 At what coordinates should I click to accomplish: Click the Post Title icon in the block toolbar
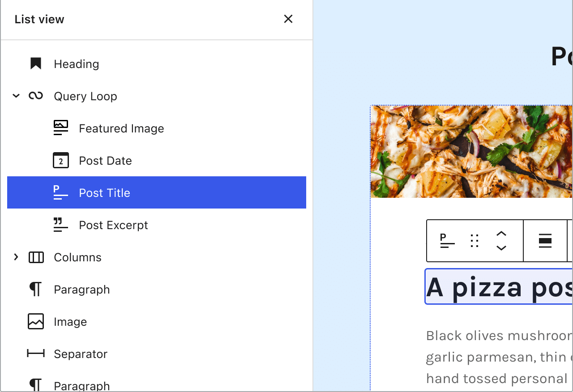point(446,240)
